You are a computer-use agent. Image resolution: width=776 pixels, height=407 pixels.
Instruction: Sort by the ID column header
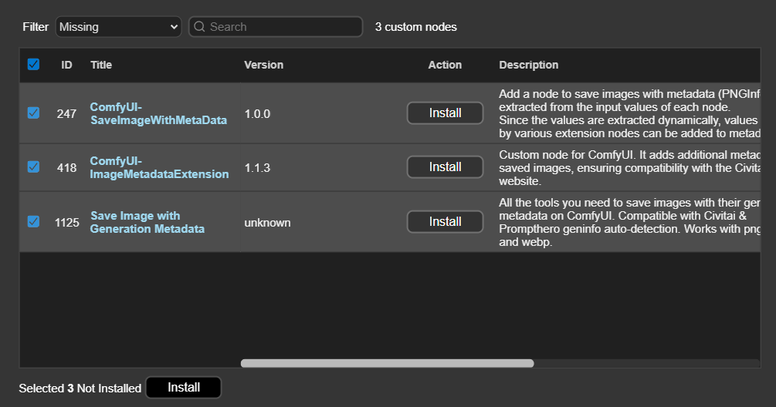tap(67, 65)
